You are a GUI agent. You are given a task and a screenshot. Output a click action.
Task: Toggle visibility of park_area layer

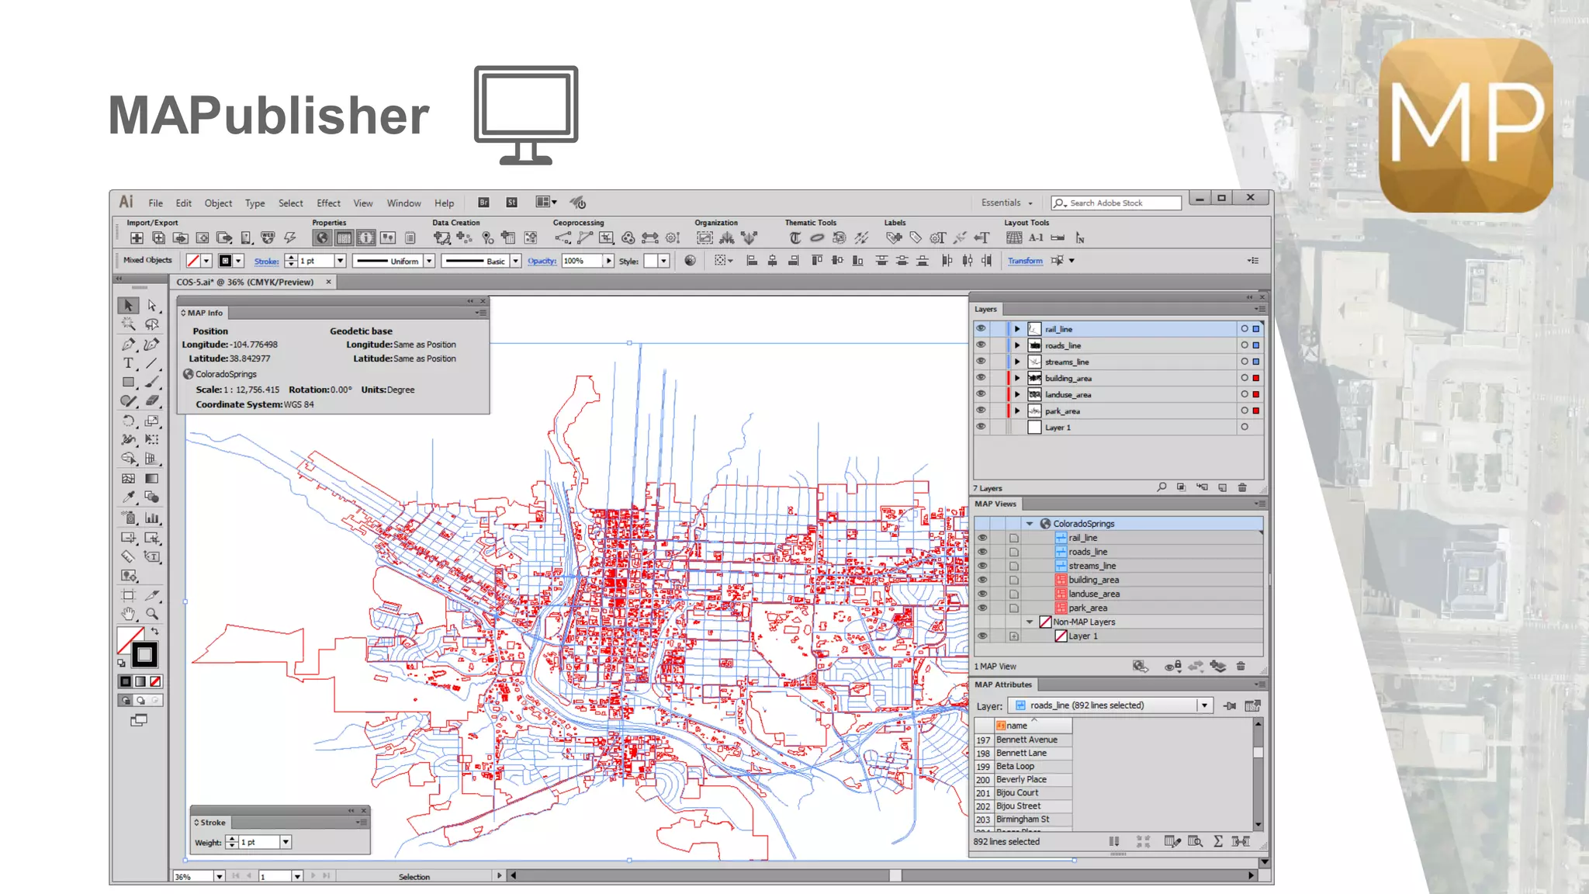coord(981,411)
